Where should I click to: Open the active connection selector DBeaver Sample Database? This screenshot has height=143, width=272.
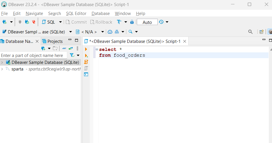(37, 32)
